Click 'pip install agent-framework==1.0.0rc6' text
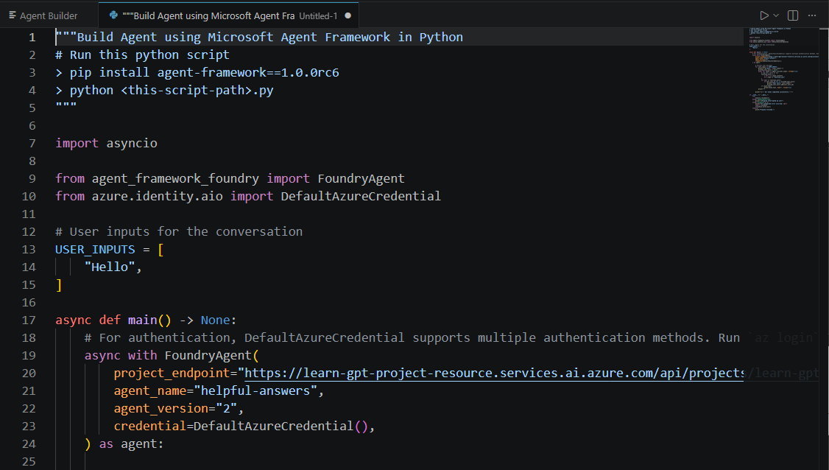The image size is (829, 470). pyautogui.click(x=205, y=72)
